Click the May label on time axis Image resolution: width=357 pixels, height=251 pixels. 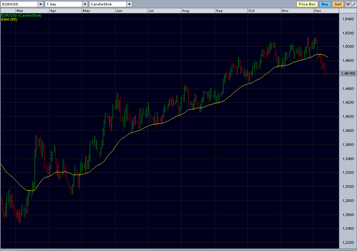(x=86, y=11)
